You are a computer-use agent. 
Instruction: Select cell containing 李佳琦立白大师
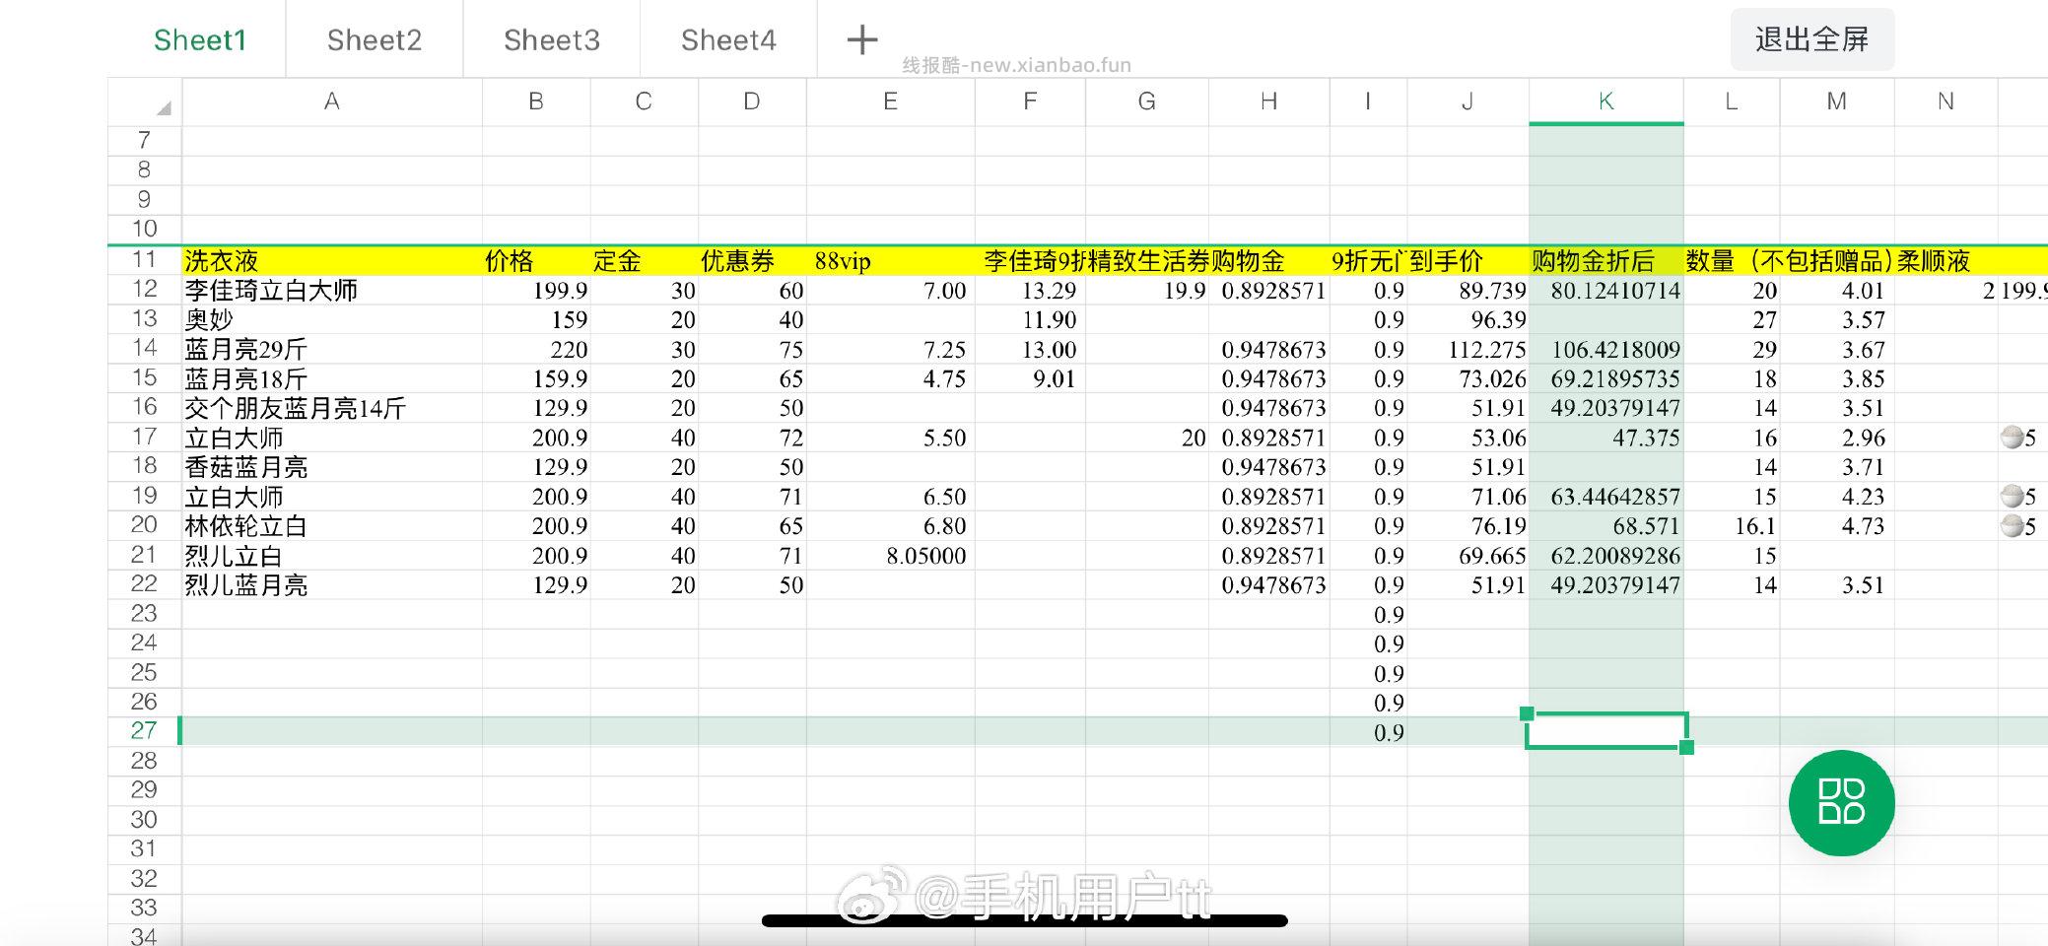pyautogui.click(x=331, y=291)
